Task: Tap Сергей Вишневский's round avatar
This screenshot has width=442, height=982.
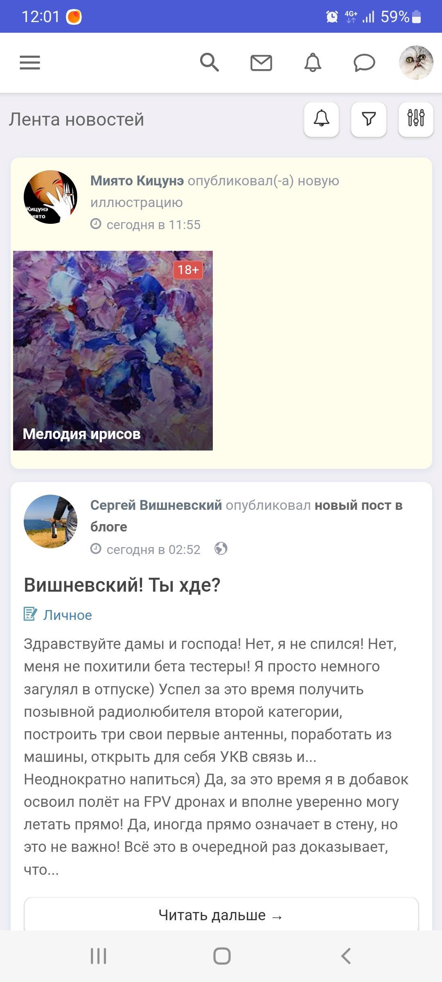Action: click(50, 521)
